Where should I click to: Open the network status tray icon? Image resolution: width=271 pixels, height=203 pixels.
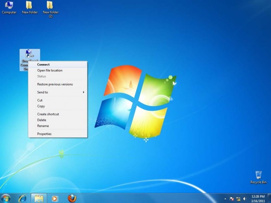coord(238,199)
